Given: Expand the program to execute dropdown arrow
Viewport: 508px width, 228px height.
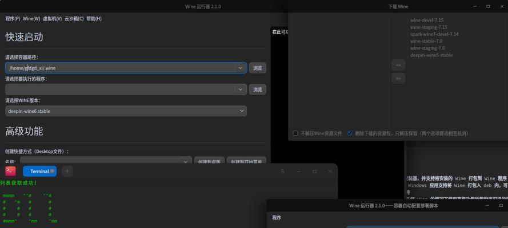Looking at the screenshot, I should tap(241, 89).
